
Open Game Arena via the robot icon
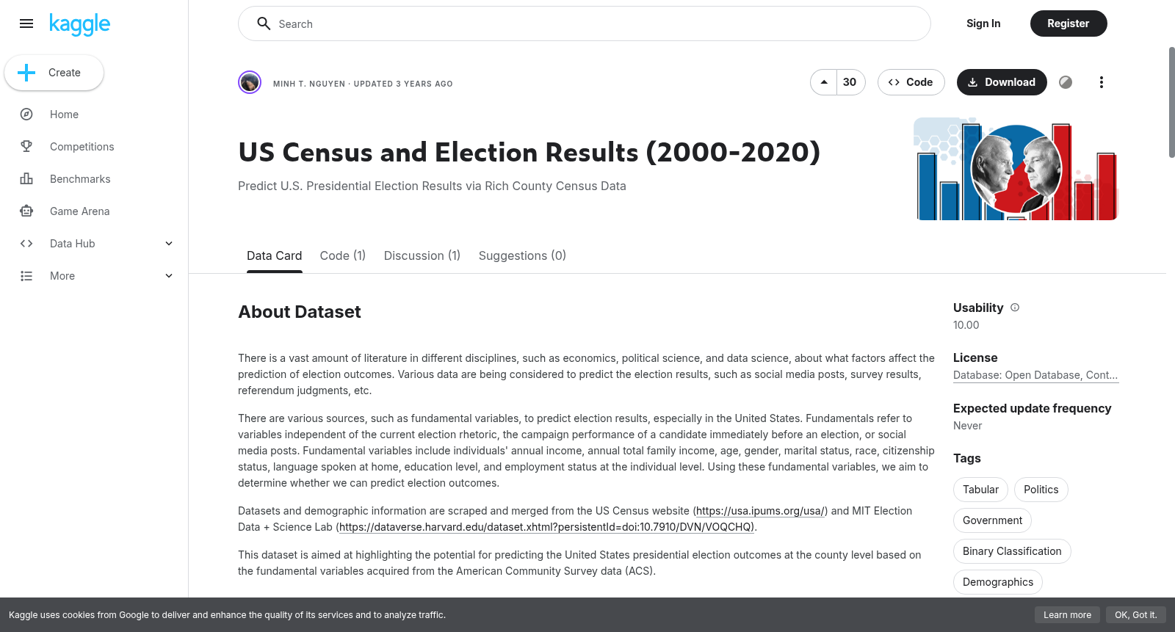point(26,211)
